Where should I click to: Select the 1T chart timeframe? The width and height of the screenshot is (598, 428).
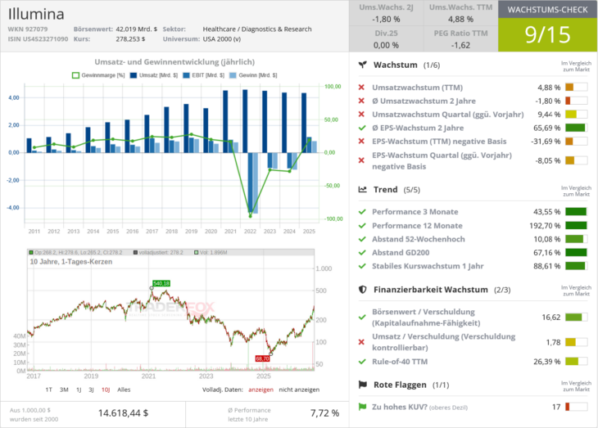[49, 390]
